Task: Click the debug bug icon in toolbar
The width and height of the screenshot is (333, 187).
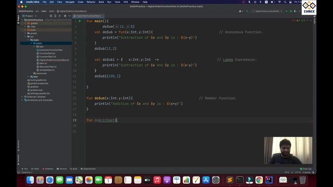Action: point(291,11)
